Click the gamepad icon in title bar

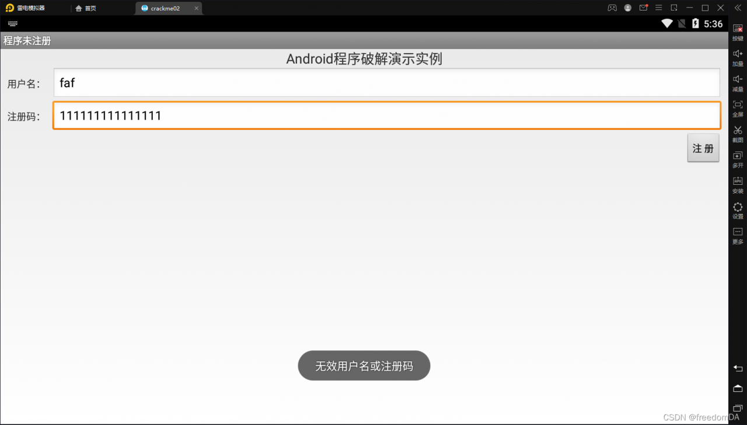pyautogui.click(x=612, y=8)
